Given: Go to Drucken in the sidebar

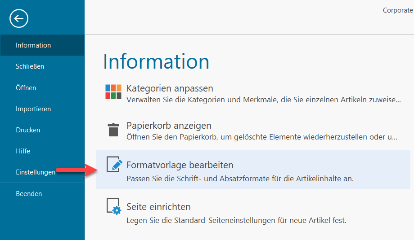Looking at the screenshot, I should coord(28,130).
